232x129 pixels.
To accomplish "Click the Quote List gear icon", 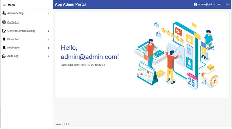I will pos(4,22).
